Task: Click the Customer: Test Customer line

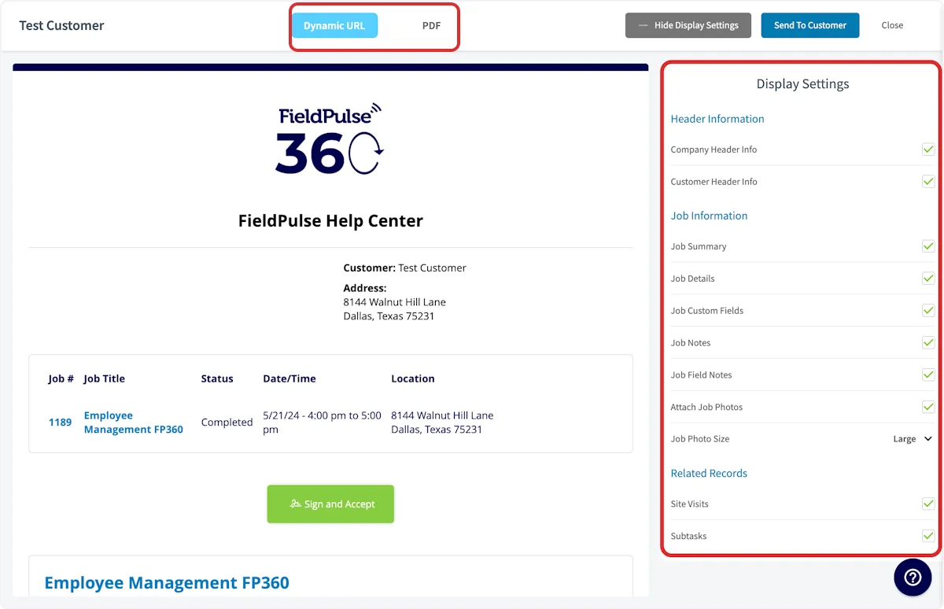Action: (404, 268)
